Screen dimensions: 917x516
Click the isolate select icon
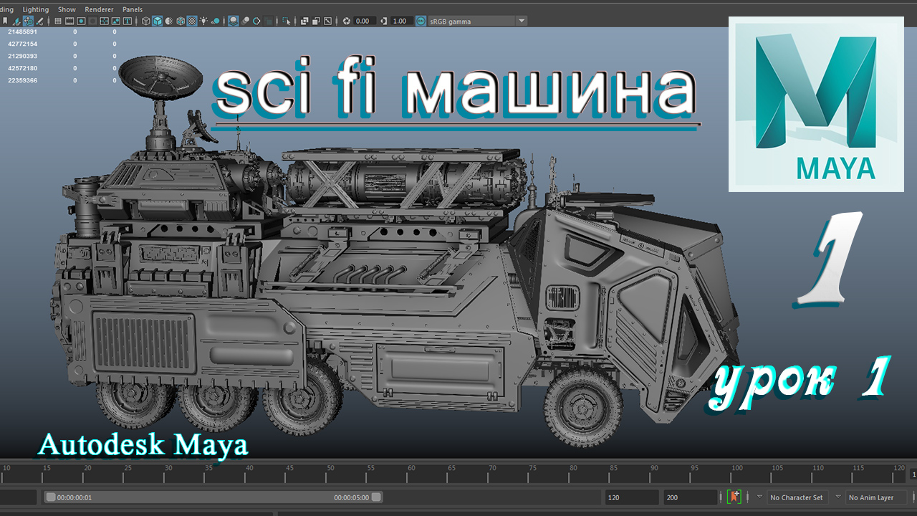coord(287,21)
